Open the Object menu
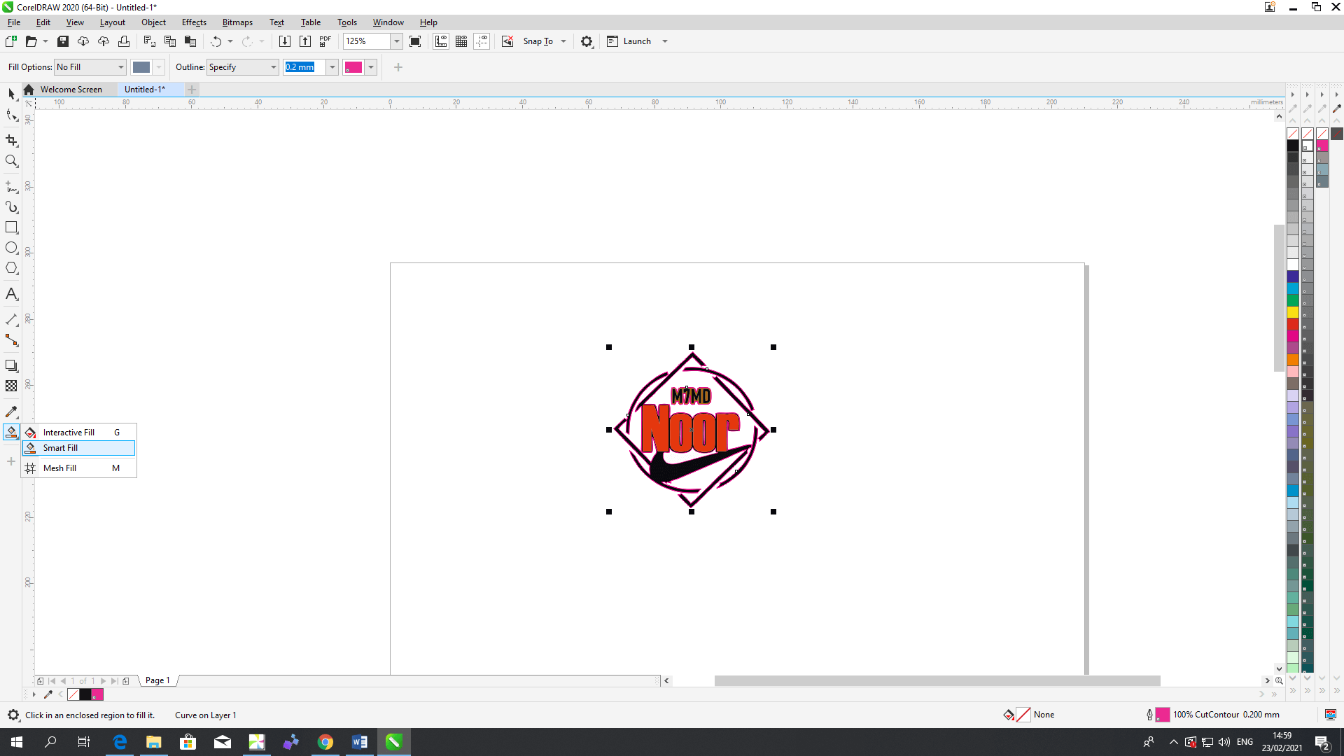 click(153, 22)
